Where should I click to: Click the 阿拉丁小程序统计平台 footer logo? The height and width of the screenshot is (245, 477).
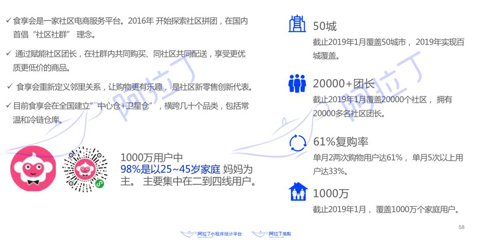pos(211,234)
